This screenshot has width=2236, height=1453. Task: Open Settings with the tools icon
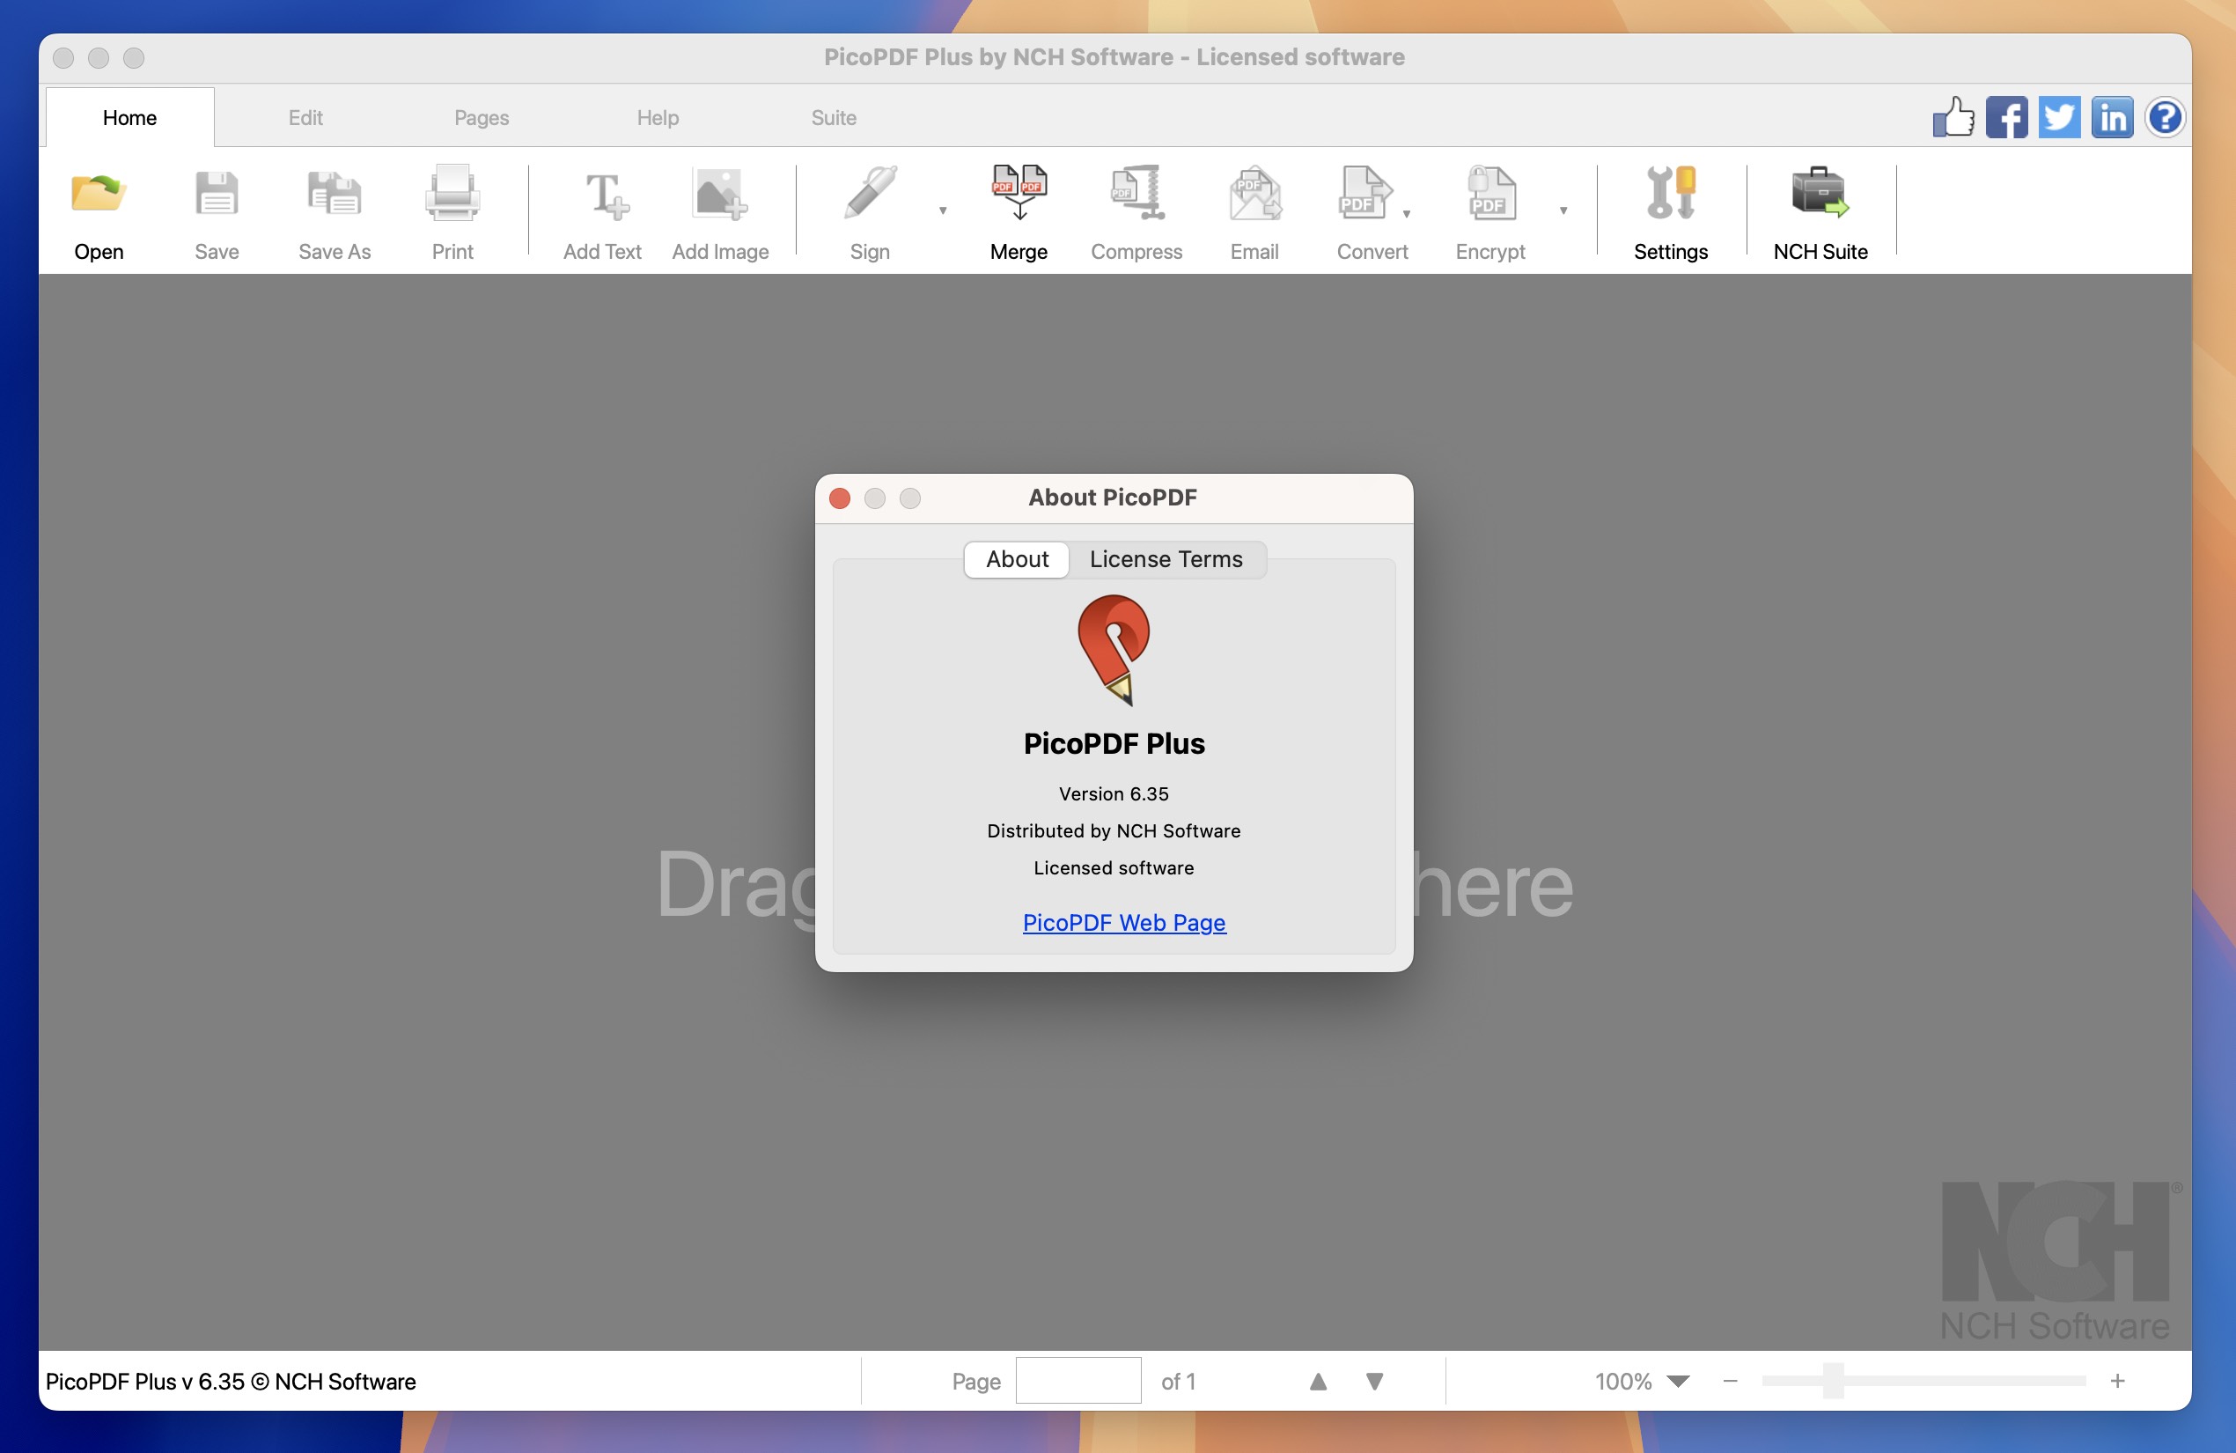pos(1671,193)
